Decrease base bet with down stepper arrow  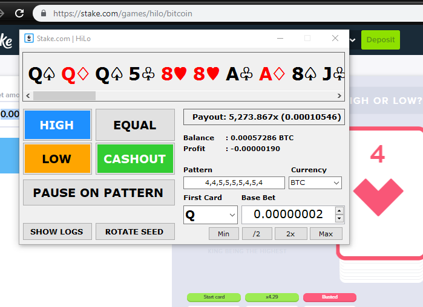click(x=339, y=219)
